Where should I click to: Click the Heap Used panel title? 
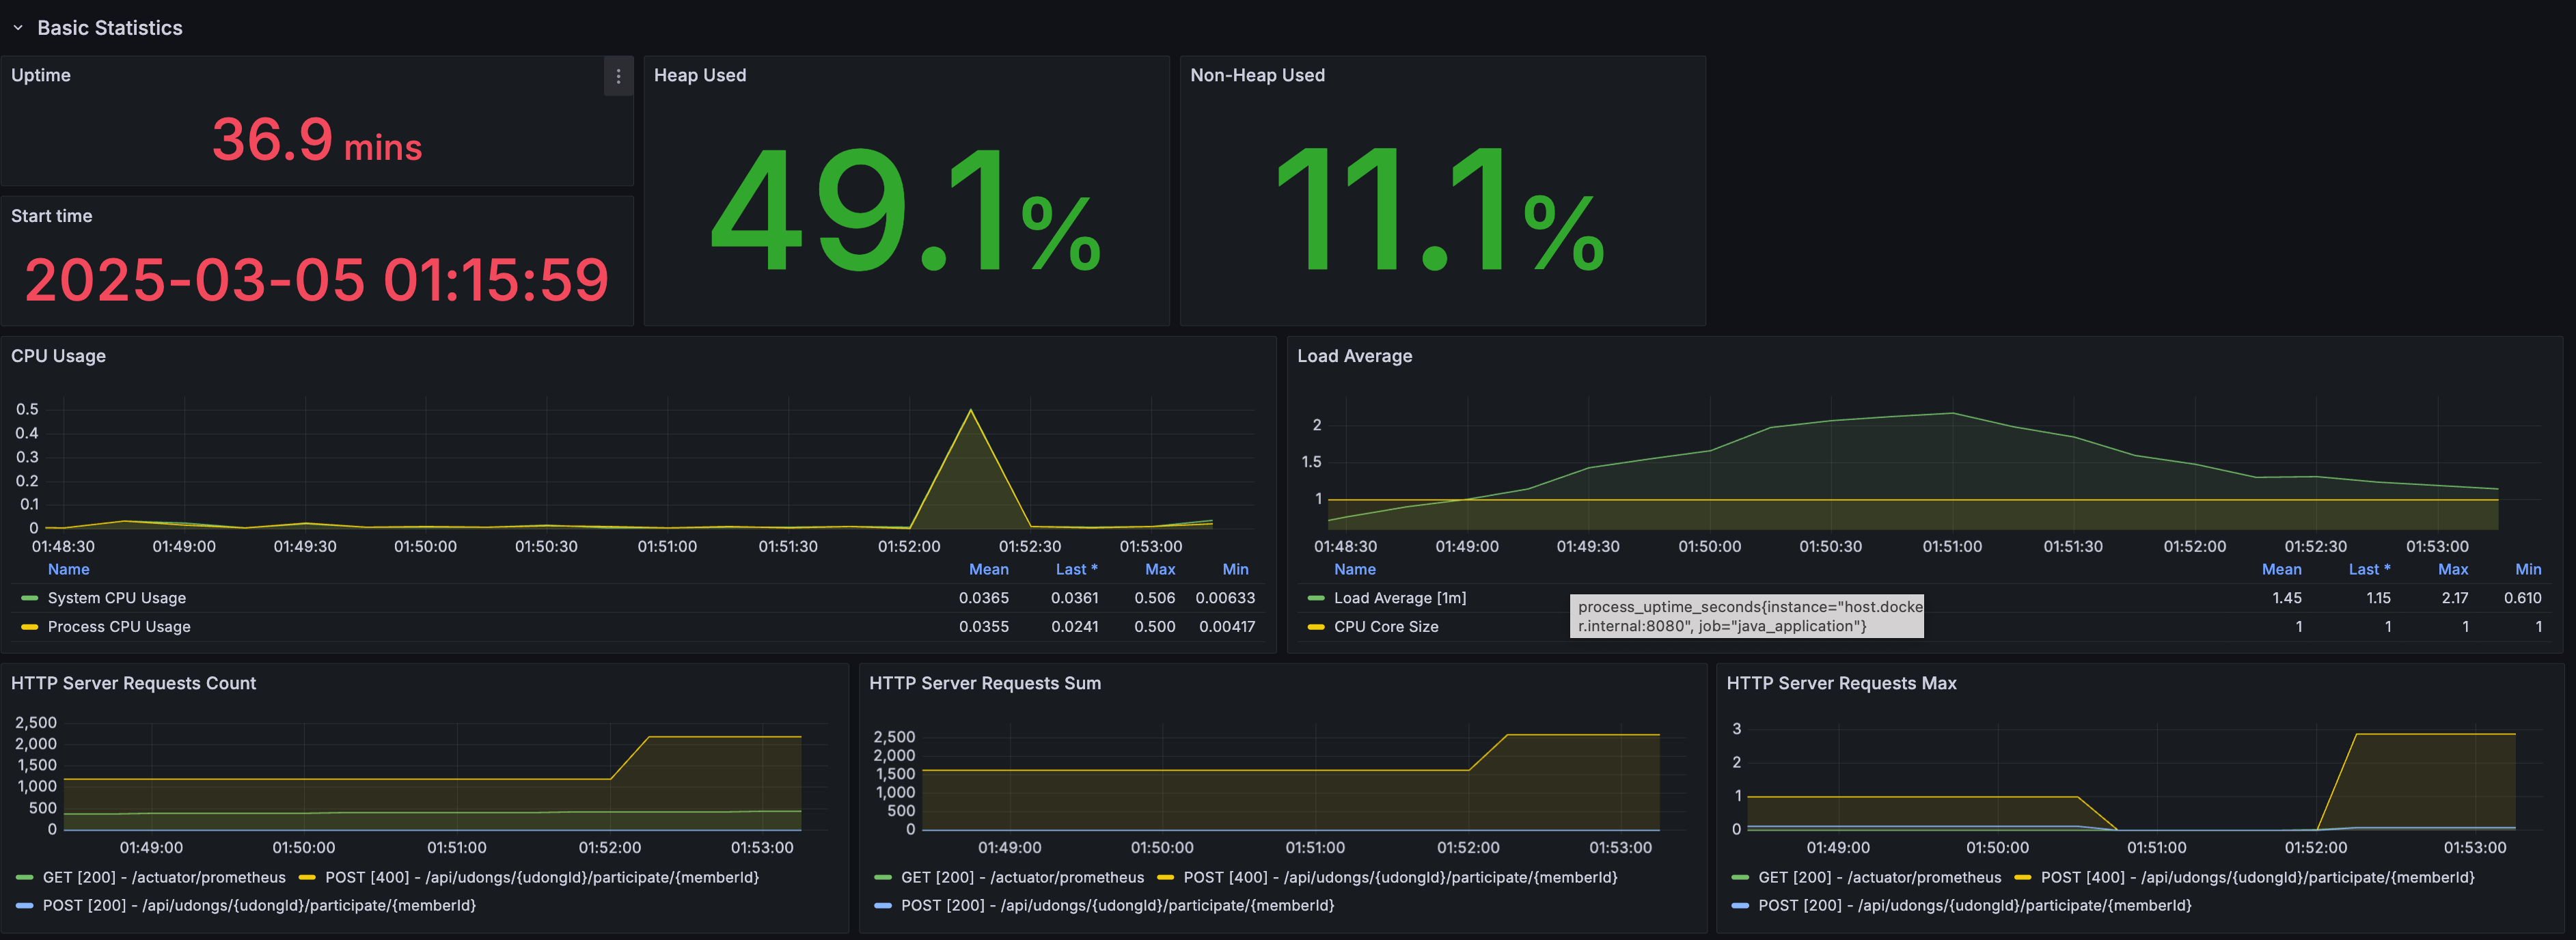click(x=700, y=75)
